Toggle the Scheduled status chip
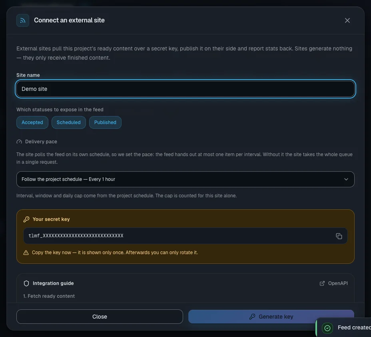 pos(69,122)
